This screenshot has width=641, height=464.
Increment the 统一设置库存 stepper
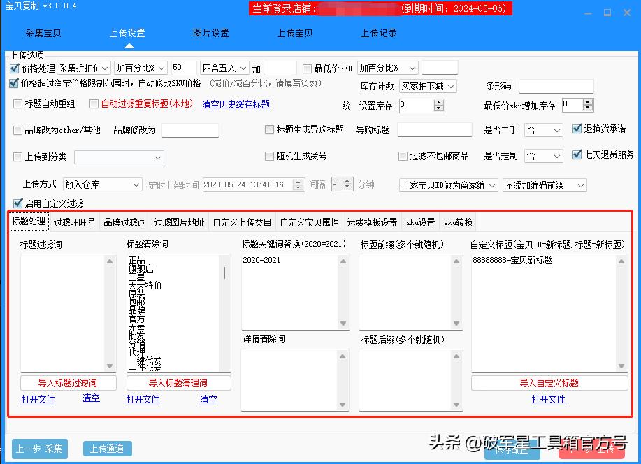click(438, 102)
